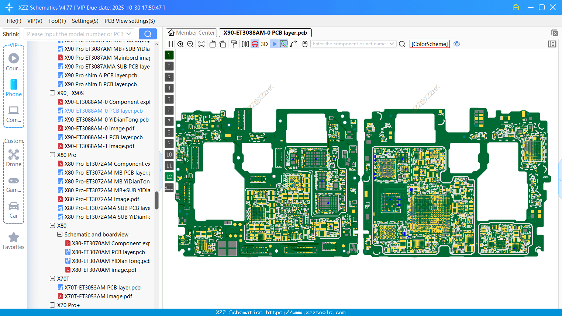562x316 pixels.
Task: Open the Tool(T) menu
Action: (x=57, y=21)
